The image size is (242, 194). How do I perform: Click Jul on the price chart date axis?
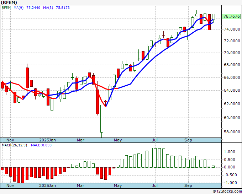tap(155, 140)
